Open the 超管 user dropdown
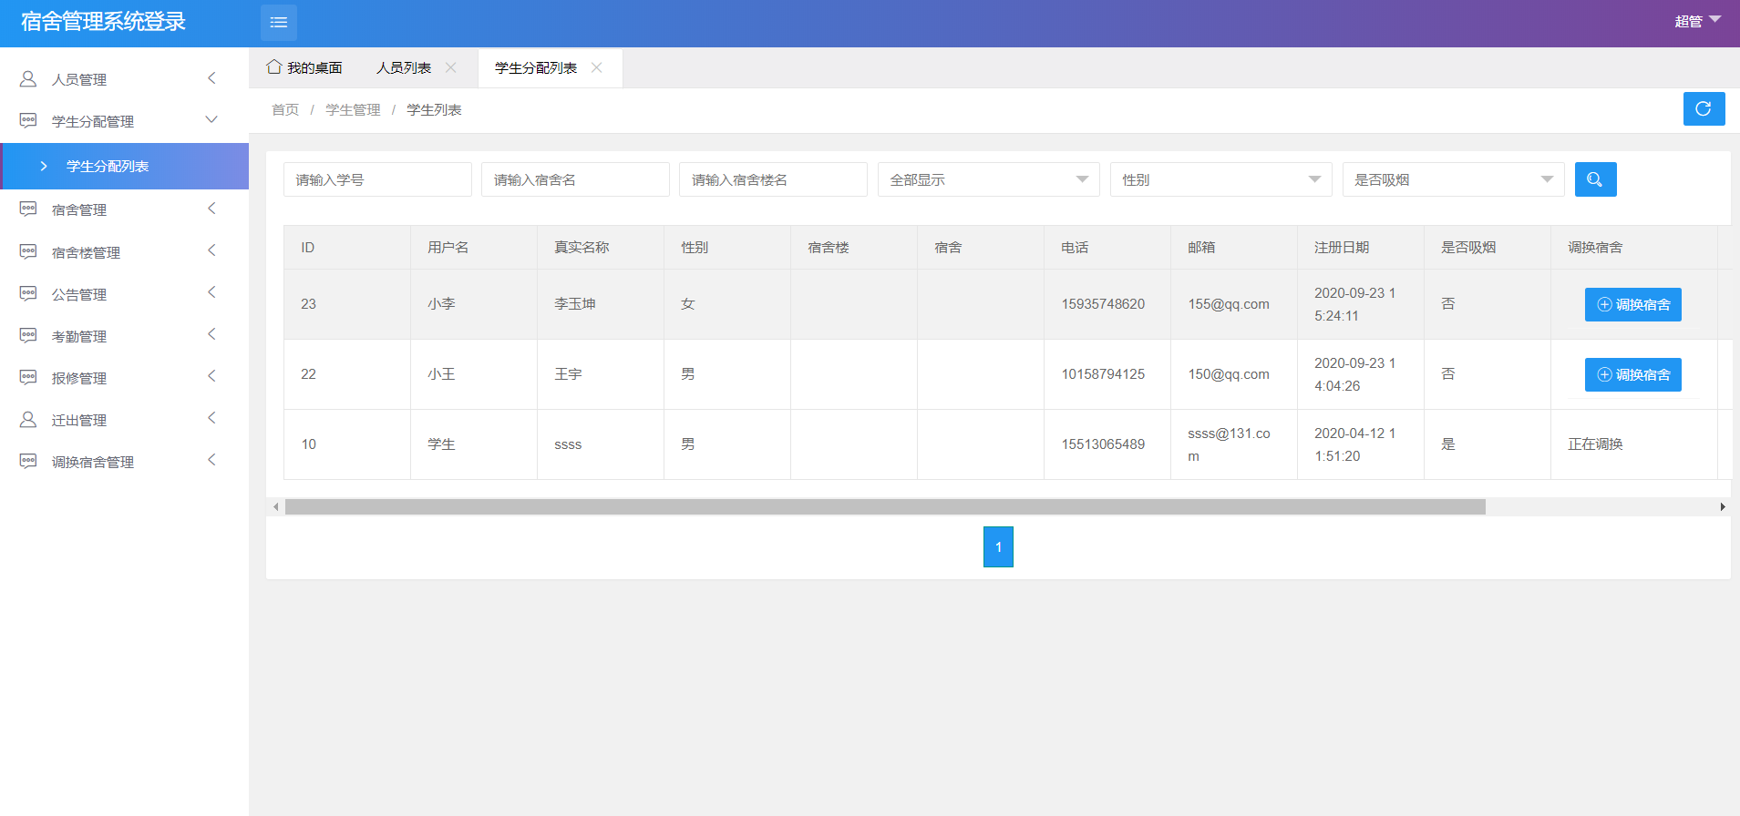 [1697, 21]
